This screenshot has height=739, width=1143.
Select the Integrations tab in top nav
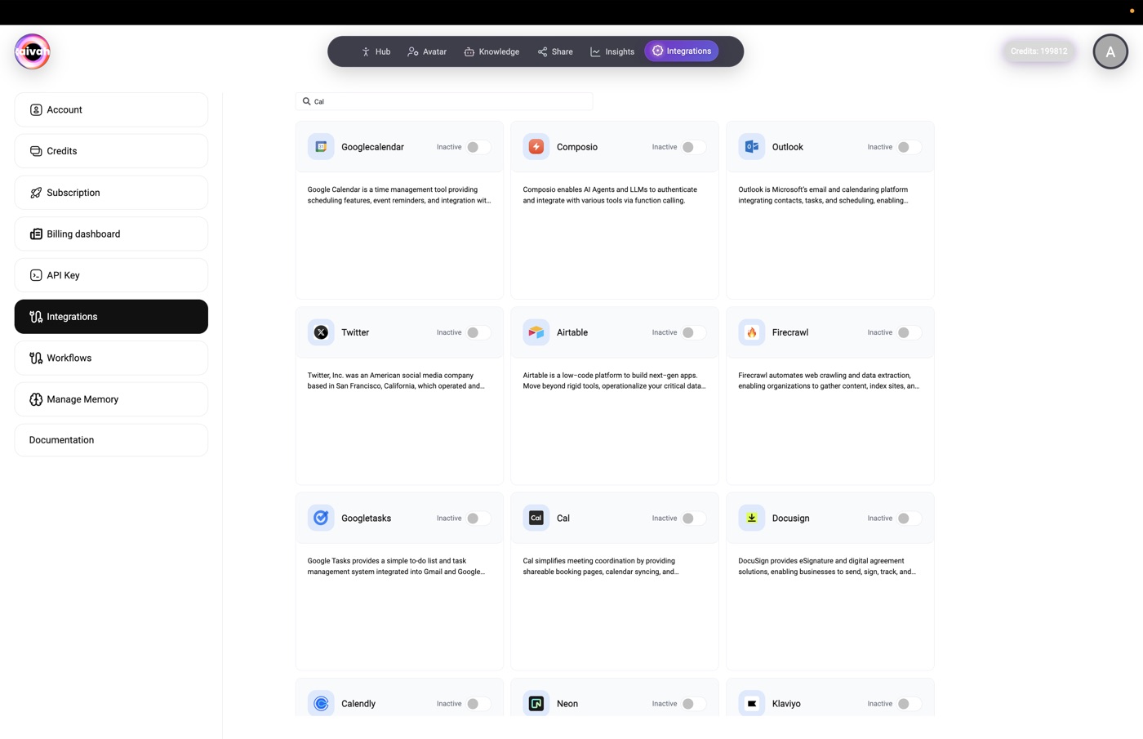coord(682,51)
